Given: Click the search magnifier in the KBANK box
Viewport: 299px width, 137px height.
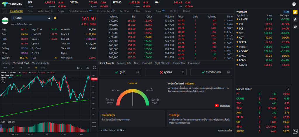Looking at the screenshot, I should (x=49, y=18).
